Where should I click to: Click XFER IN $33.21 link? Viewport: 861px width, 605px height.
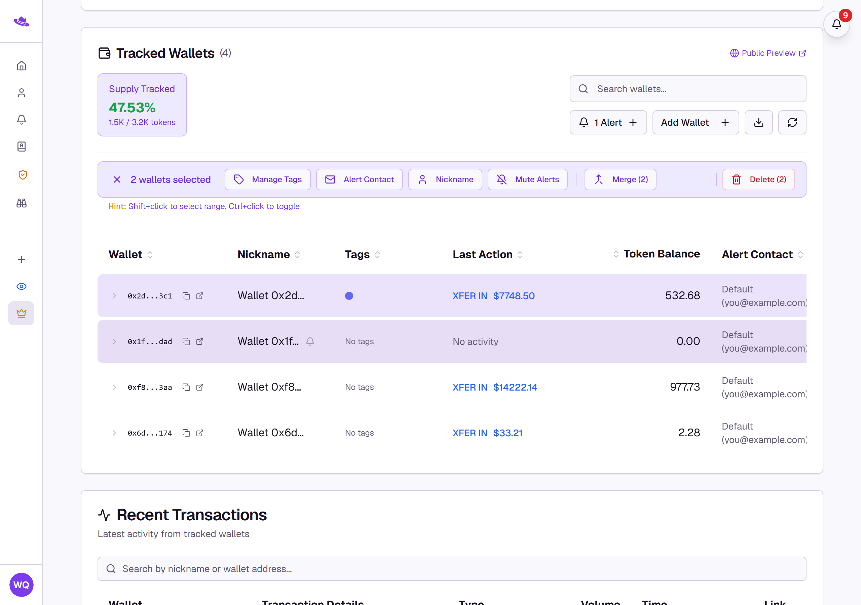[x=487, y=433]
